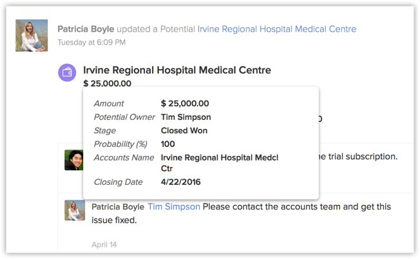Click the Irvine Regional Hospital Medcl Ctr account

[x=220, y=163]
